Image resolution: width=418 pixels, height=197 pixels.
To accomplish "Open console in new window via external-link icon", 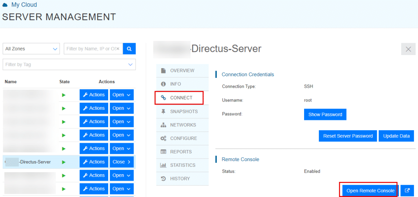I will coord(407,190).
